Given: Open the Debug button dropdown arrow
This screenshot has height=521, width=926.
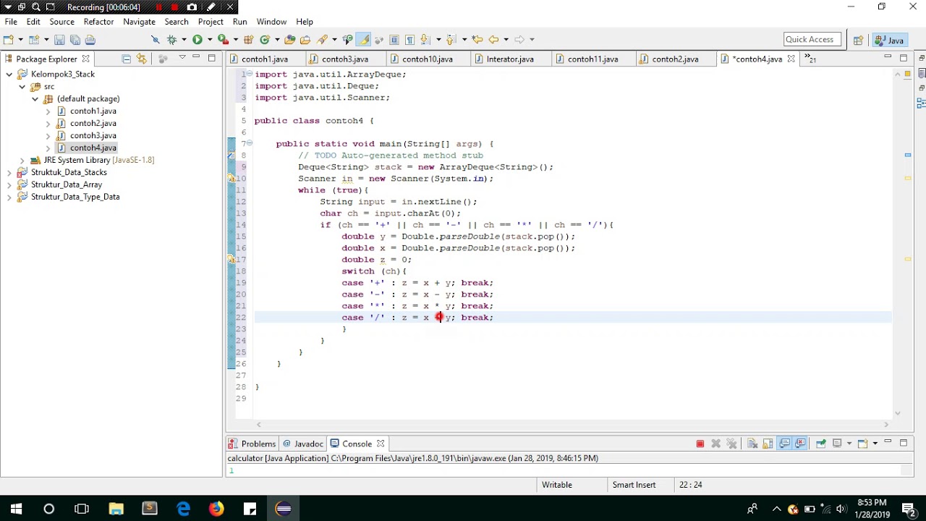Looking at the screenshot, I should click(x=184, y=39).
